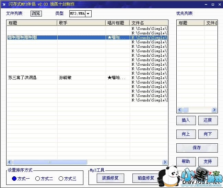Click the 文件名 column header in file list

coord(149,23)
